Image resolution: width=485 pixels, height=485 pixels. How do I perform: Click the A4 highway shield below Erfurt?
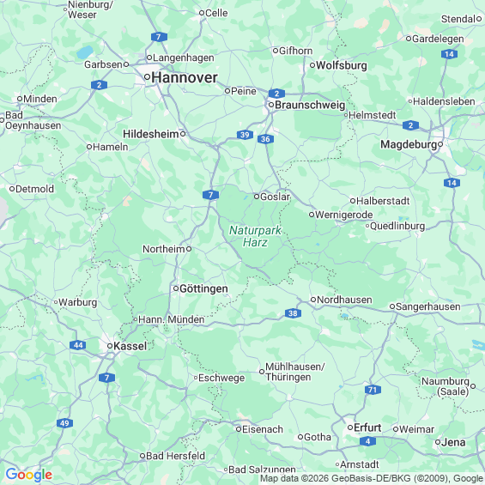pyautogui.click(x=367, y=441)
